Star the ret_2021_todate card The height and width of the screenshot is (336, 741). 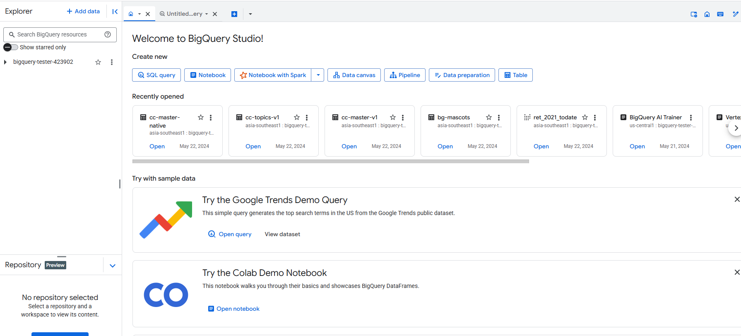click(x=585, y=117)
